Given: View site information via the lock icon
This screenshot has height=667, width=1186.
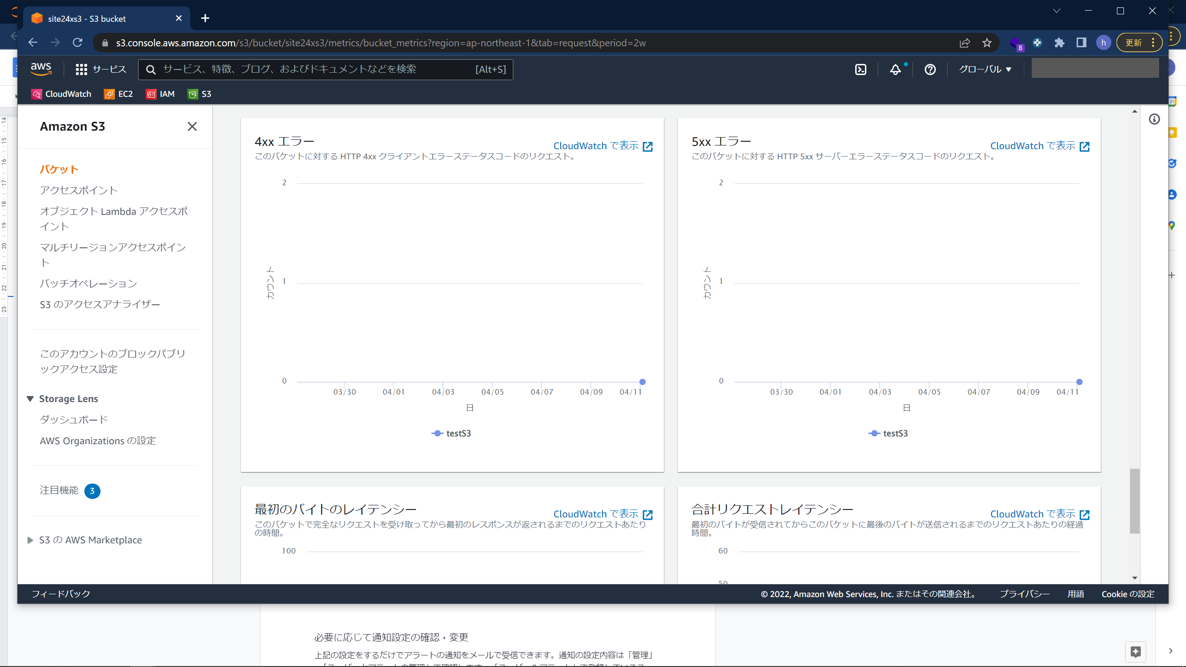Looking at the screenshot, I should point(105,43).
